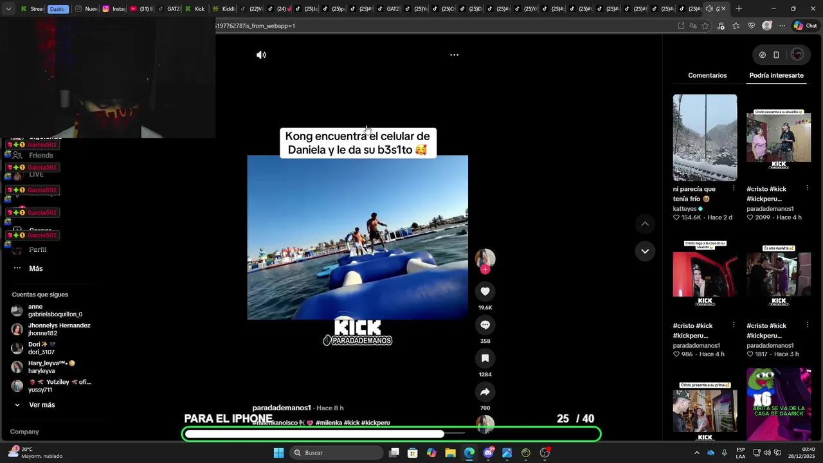Save video with the bookmark icon

[x=485, y=358]
